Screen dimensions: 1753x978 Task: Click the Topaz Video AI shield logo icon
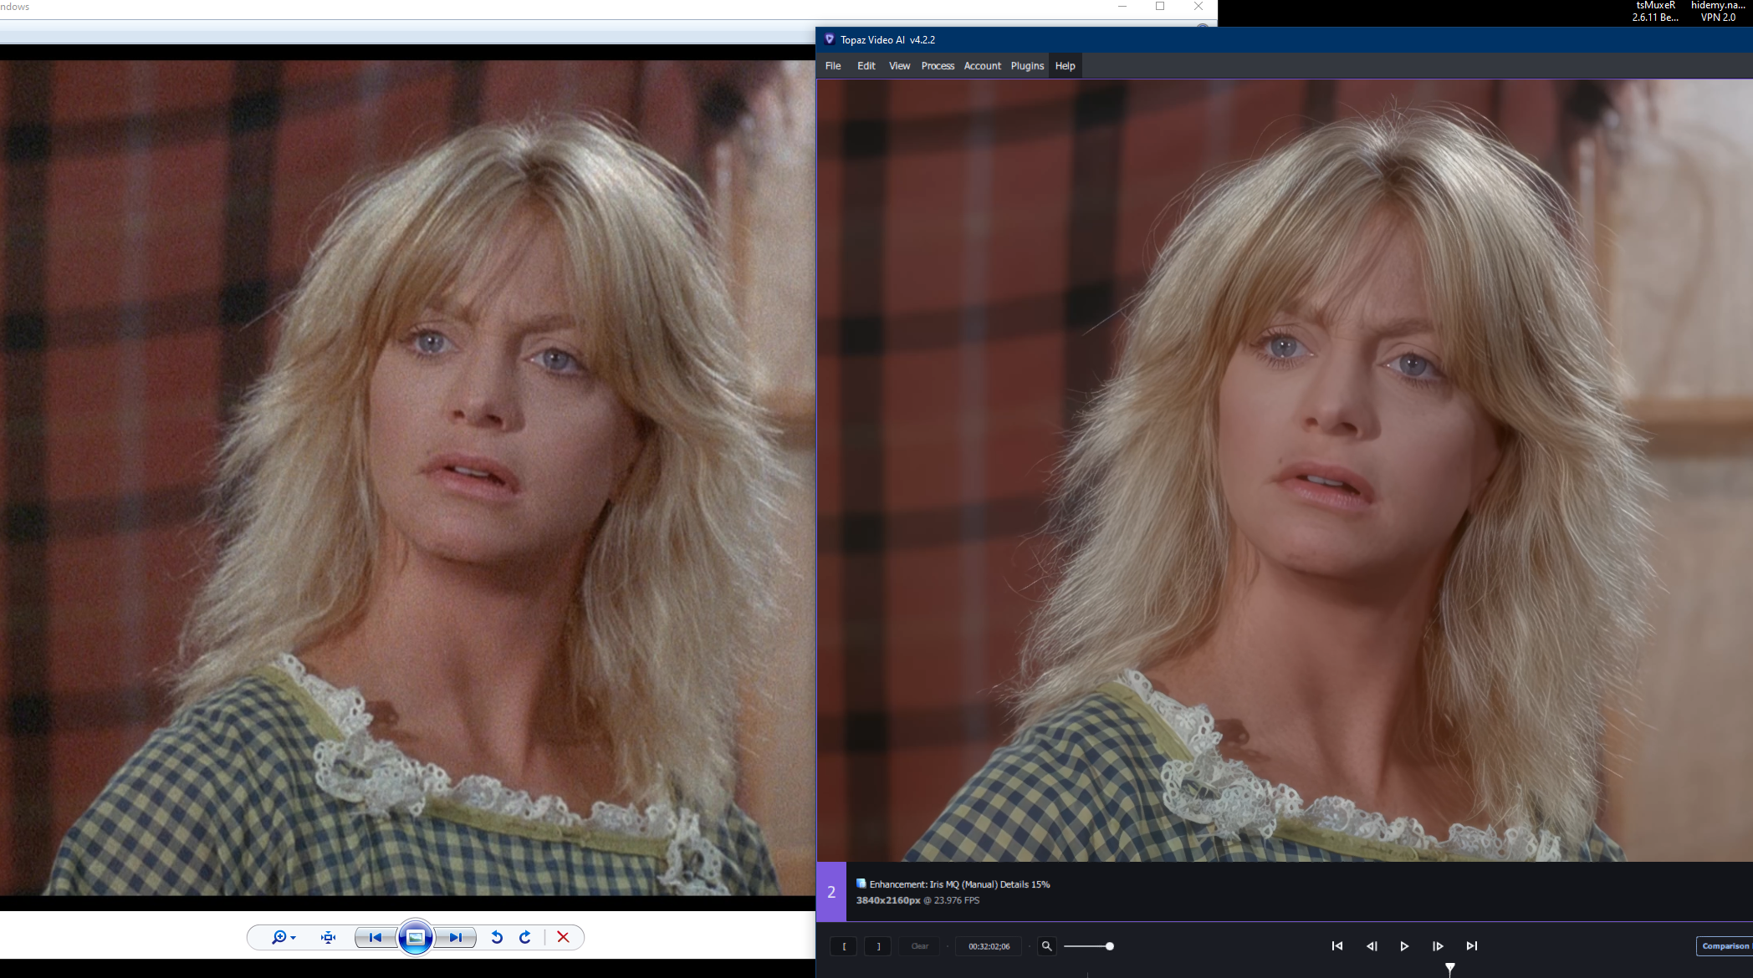(x=829, y=39)
